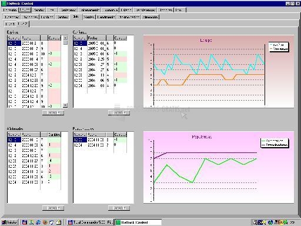Click the button under the Patrocinadores table
This screenshot has height=226, width=301.
119,208
